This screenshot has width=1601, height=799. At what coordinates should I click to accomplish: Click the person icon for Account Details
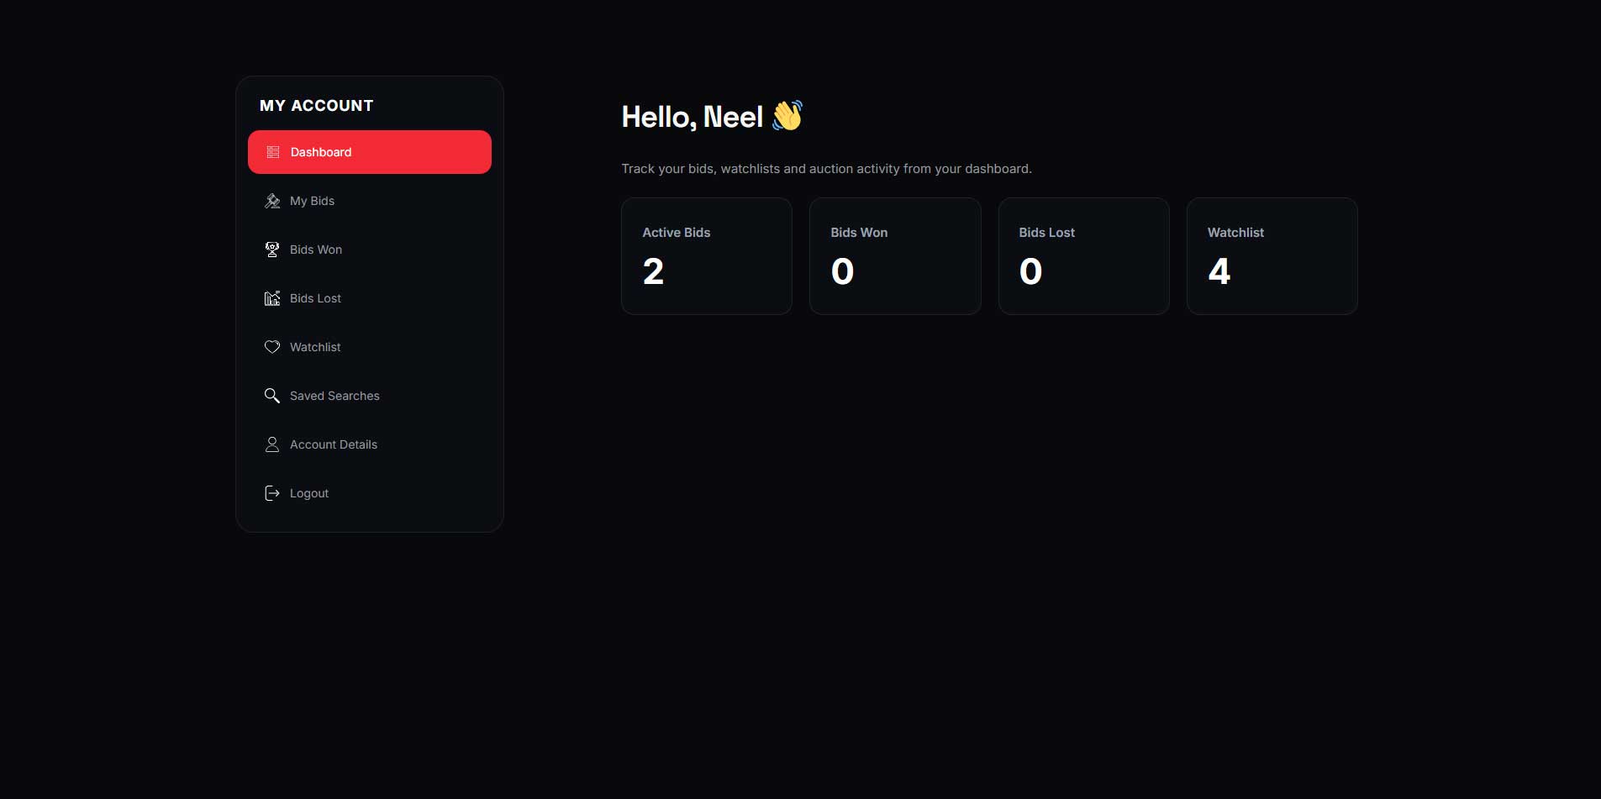coord(272,444)
